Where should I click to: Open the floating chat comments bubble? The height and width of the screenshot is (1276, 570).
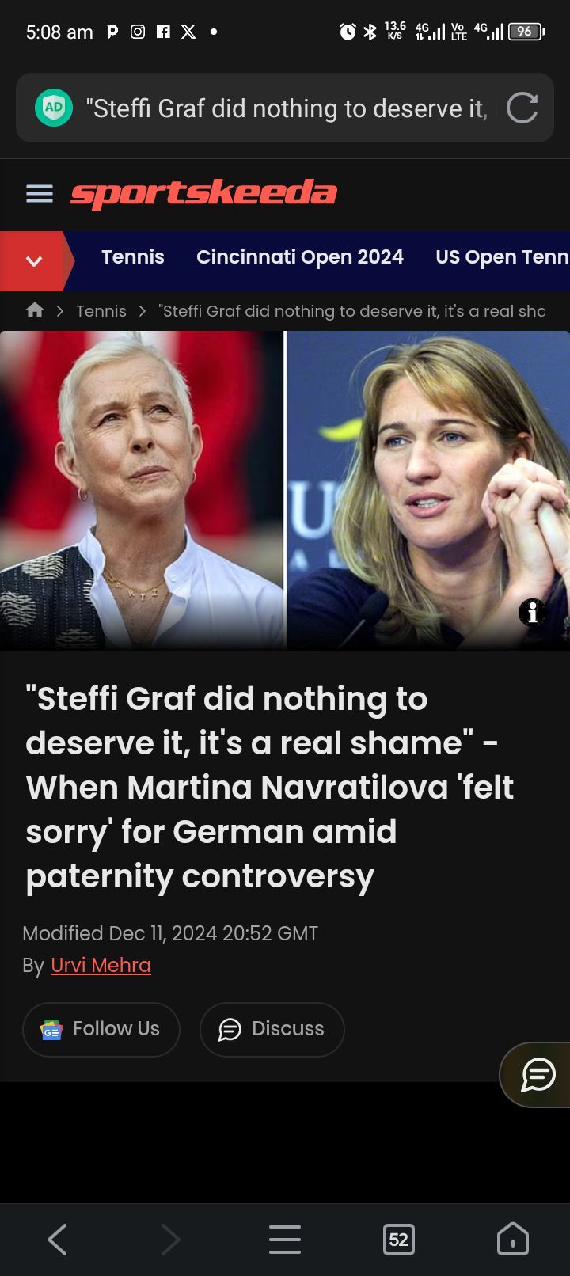click(x=538, y=1074)
